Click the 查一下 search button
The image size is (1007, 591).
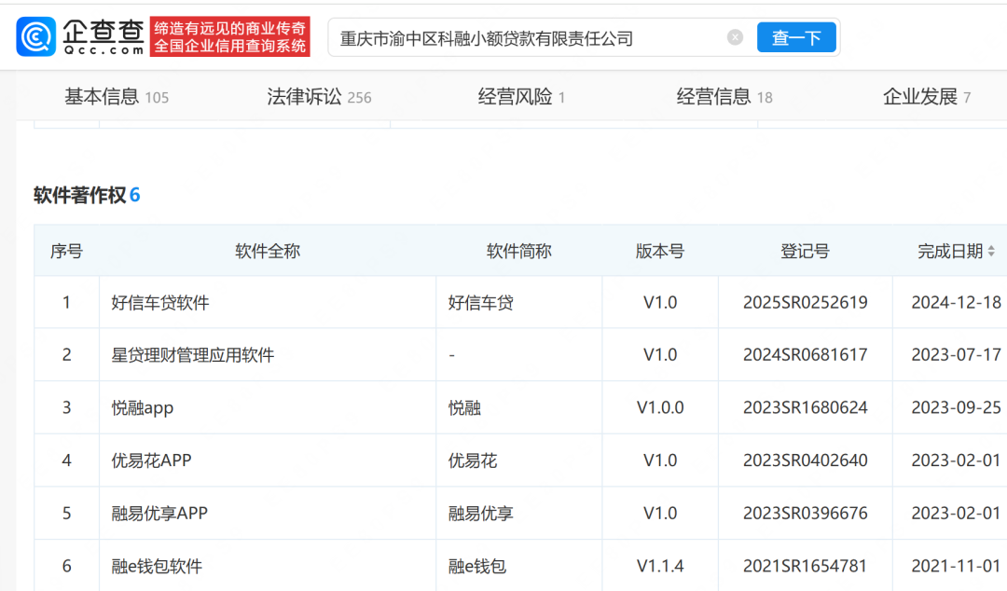796,38
